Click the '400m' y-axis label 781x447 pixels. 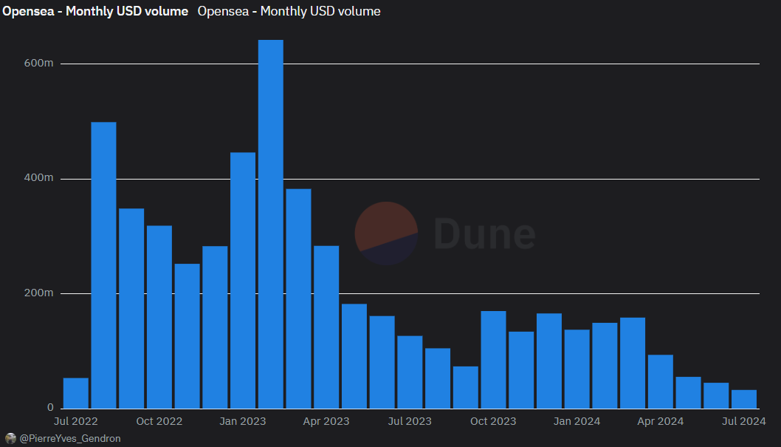click(x=38, y=178)
